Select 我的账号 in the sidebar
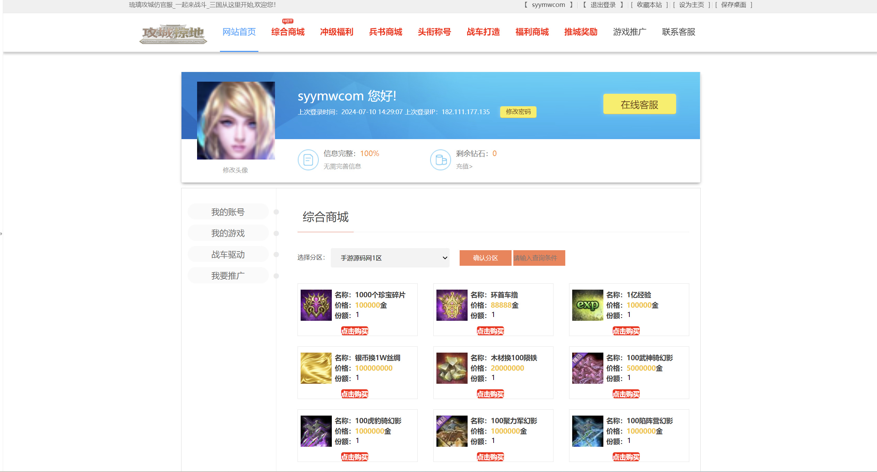The height and width of the screenshot is (472, 877). click(x=228, y=212)
